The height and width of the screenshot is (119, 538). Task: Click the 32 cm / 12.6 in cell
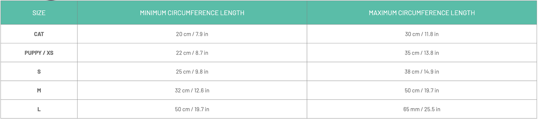point(192,90)
